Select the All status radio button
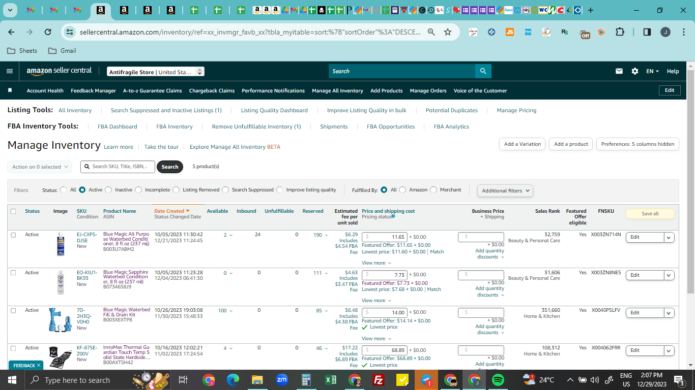The width and height of the screenshot is (695, 390). point(64,190)
